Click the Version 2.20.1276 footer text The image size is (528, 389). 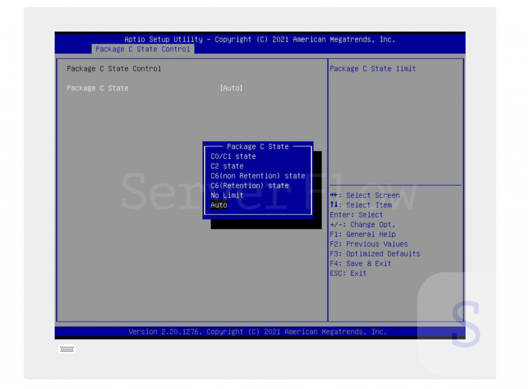coord(257,332)
